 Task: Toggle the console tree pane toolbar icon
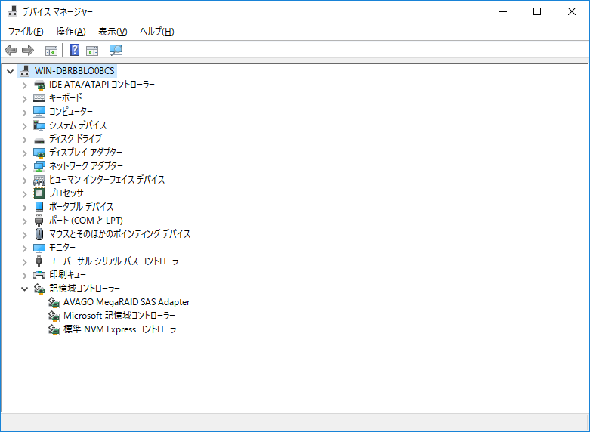click(51, 50)
